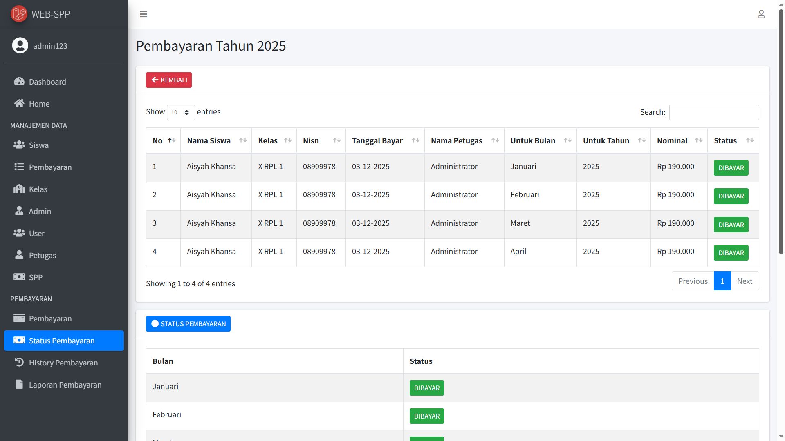
Task: Click the WEB-SPP logo icon
Action: click(x=19, y=14)
